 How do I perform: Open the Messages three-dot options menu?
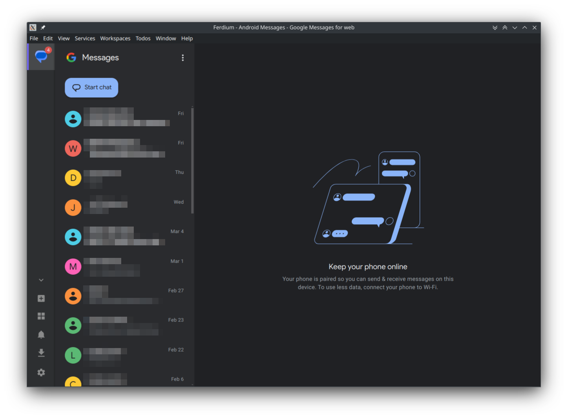point(183,58)
